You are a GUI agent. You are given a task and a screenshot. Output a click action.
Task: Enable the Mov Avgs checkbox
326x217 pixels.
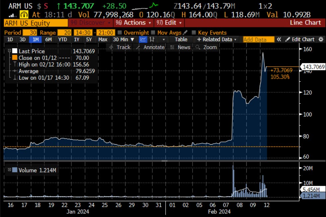click(x=153, y=32)
